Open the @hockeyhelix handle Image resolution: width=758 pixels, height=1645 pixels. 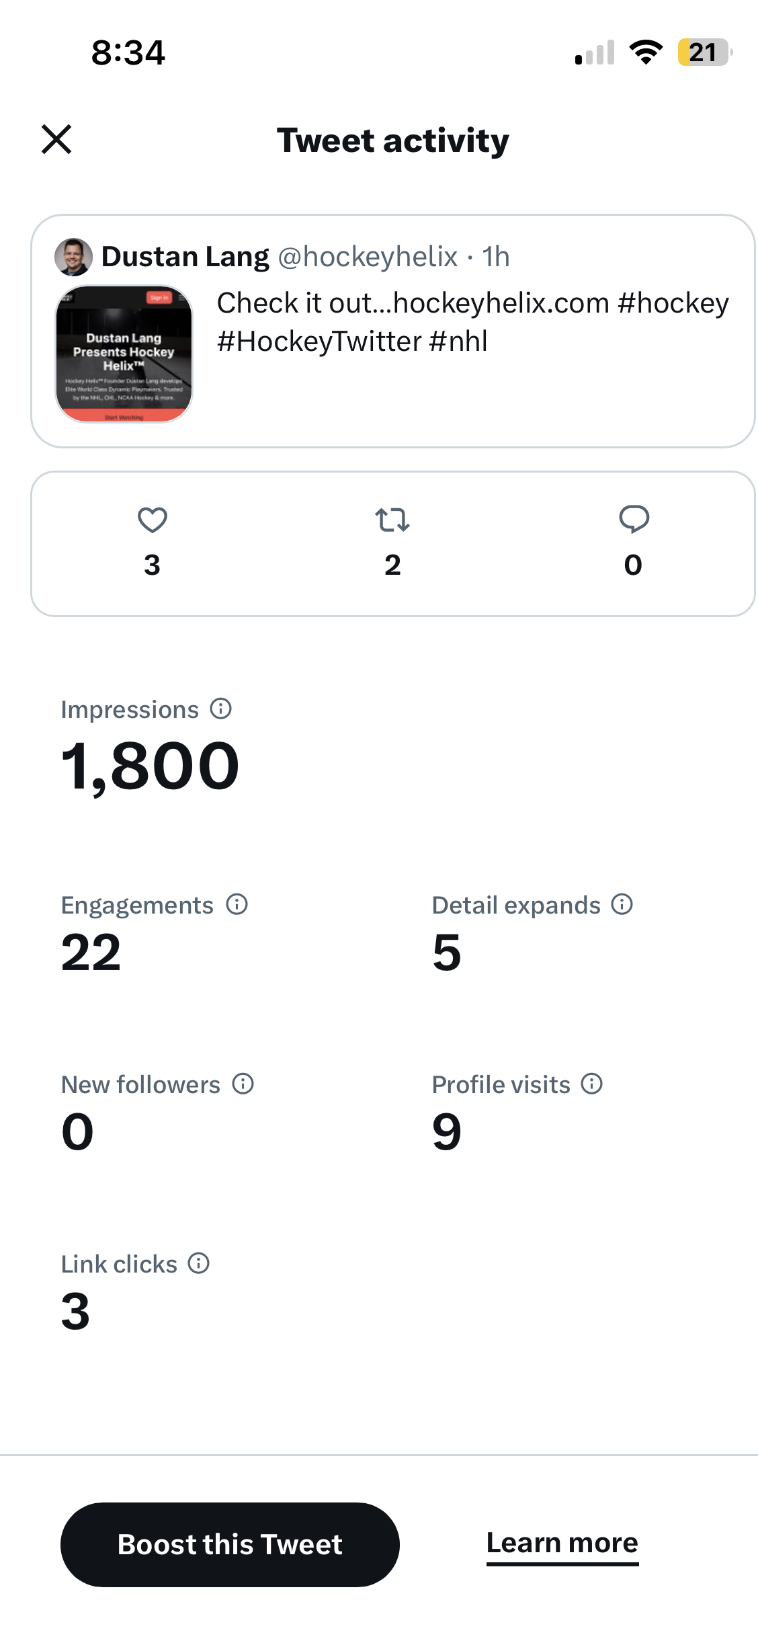[x=368, y=257]
